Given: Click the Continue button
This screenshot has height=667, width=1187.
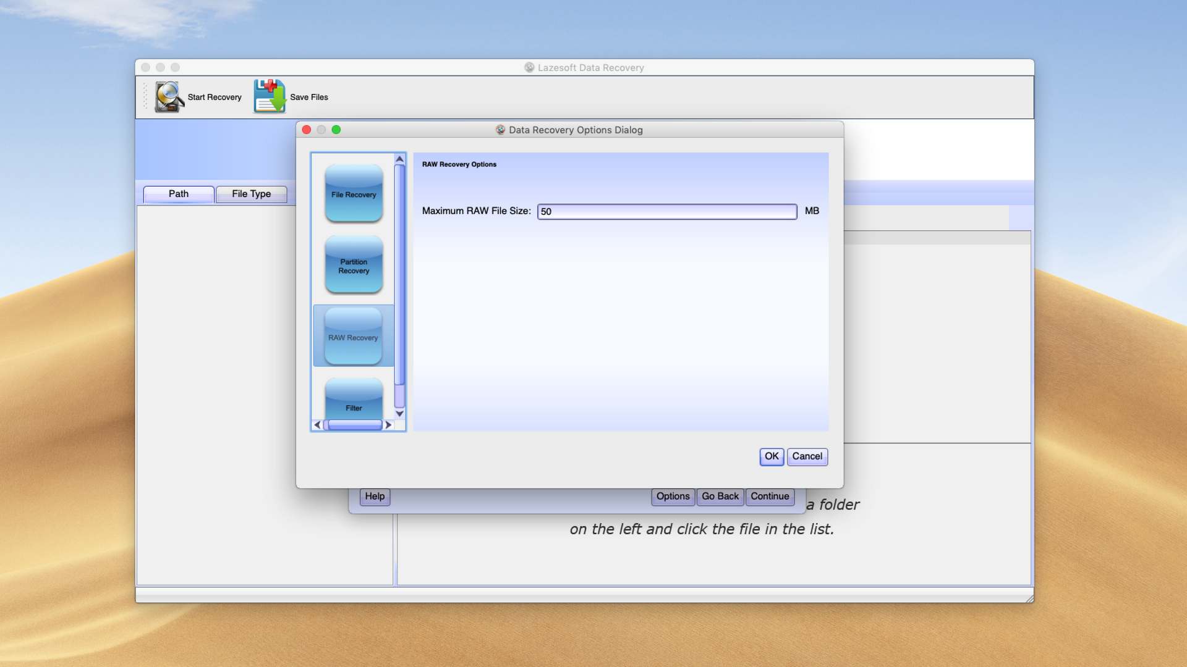Looking at the screenshot, I should pos(770,497).
